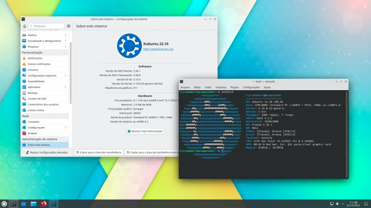Open Konsole Configurações menu
The height and width of the screenshot is (208, 371).
click(251, 88)
